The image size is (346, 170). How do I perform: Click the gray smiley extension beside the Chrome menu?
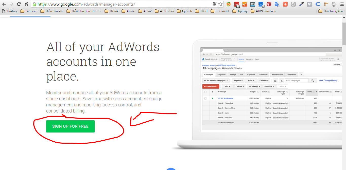click(x=334, y=4)
